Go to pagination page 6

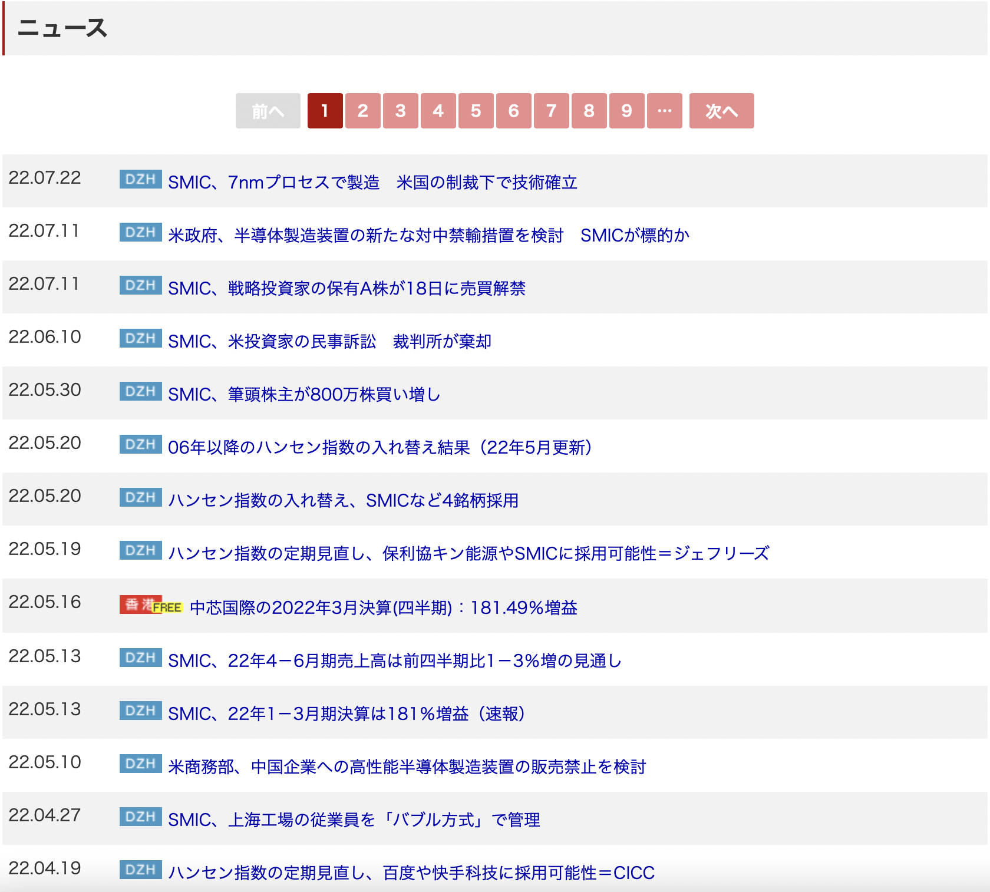513,111
